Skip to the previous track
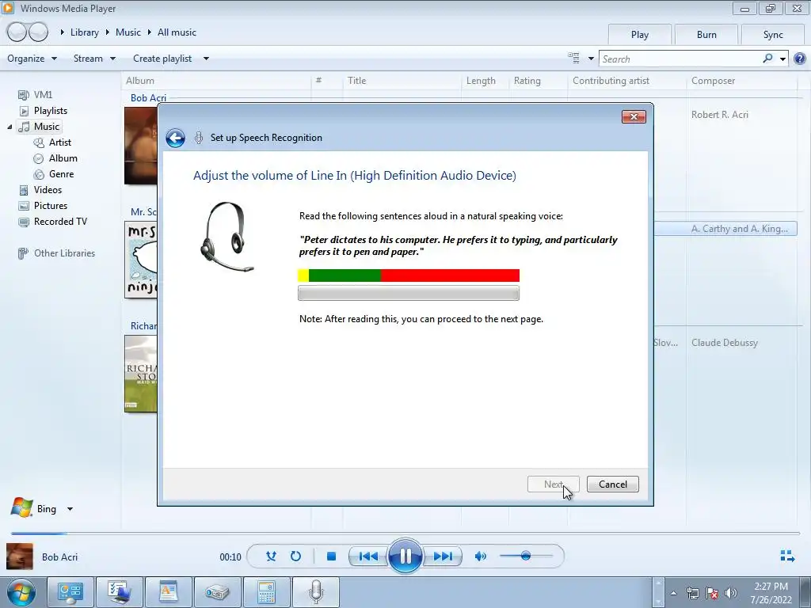Screen dimensions: 811x608 pyautogui.click(x=368, y=557)
